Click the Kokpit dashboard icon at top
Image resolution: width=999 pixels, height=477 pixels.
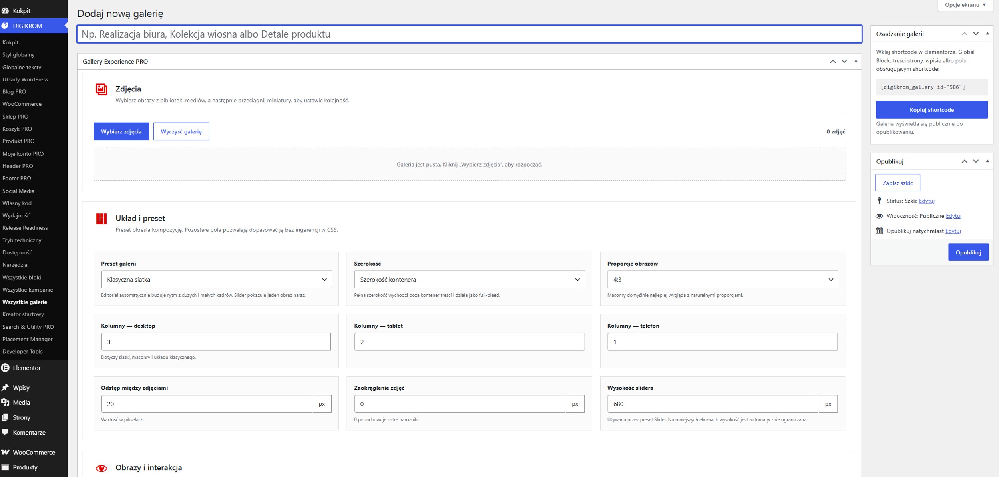[5, 10]
